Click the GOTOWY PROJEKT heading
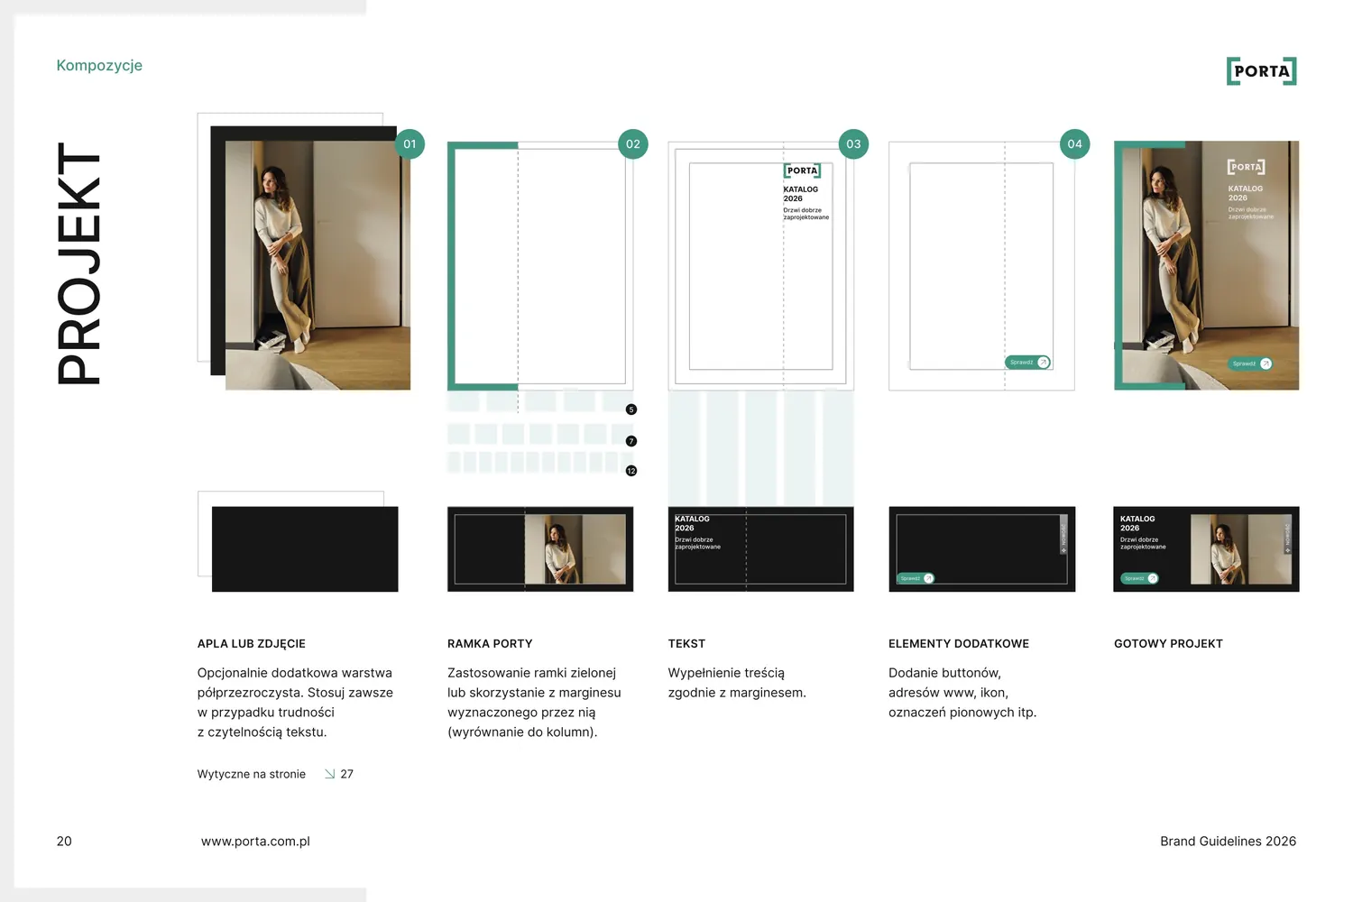The height and width of the screenshot is (902, 1353). click(x=1168, y=644)
